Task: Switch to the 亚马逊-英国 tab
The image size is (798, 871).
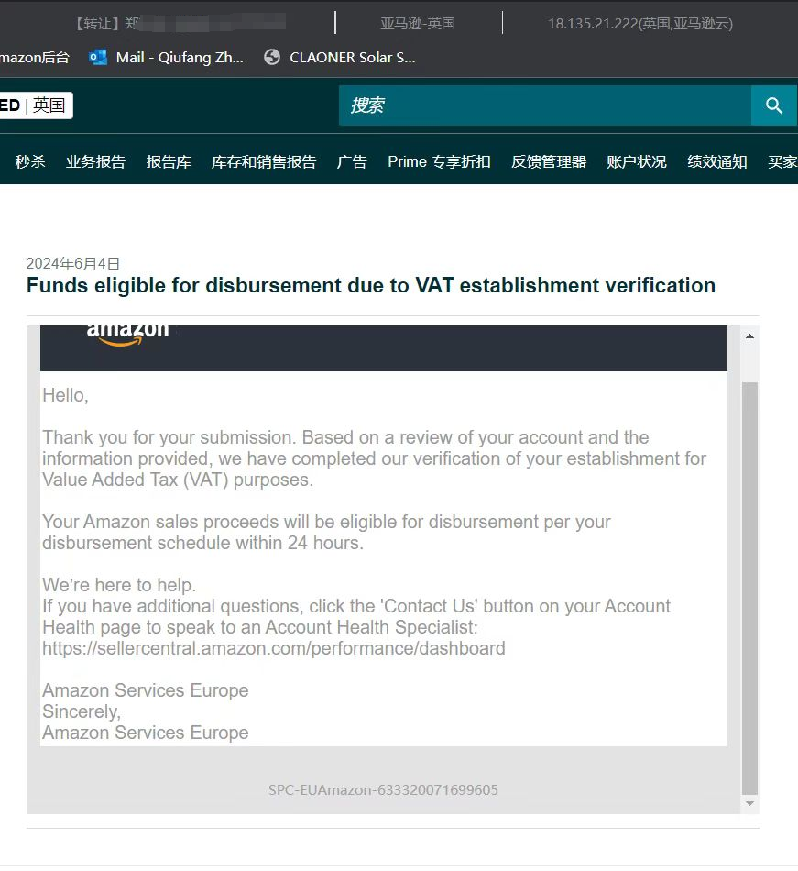Action: (418, 23)
